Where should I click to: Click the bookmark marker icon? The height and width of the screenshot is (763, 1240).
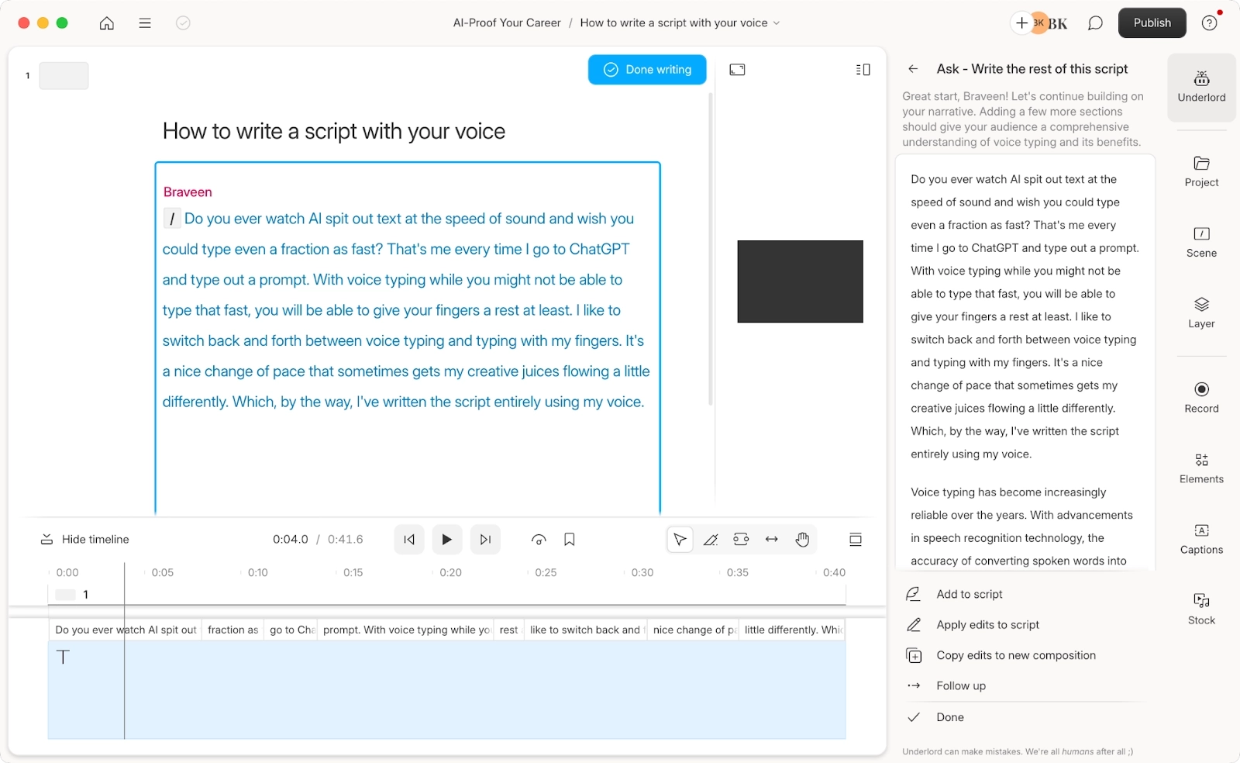pos(570,539)
